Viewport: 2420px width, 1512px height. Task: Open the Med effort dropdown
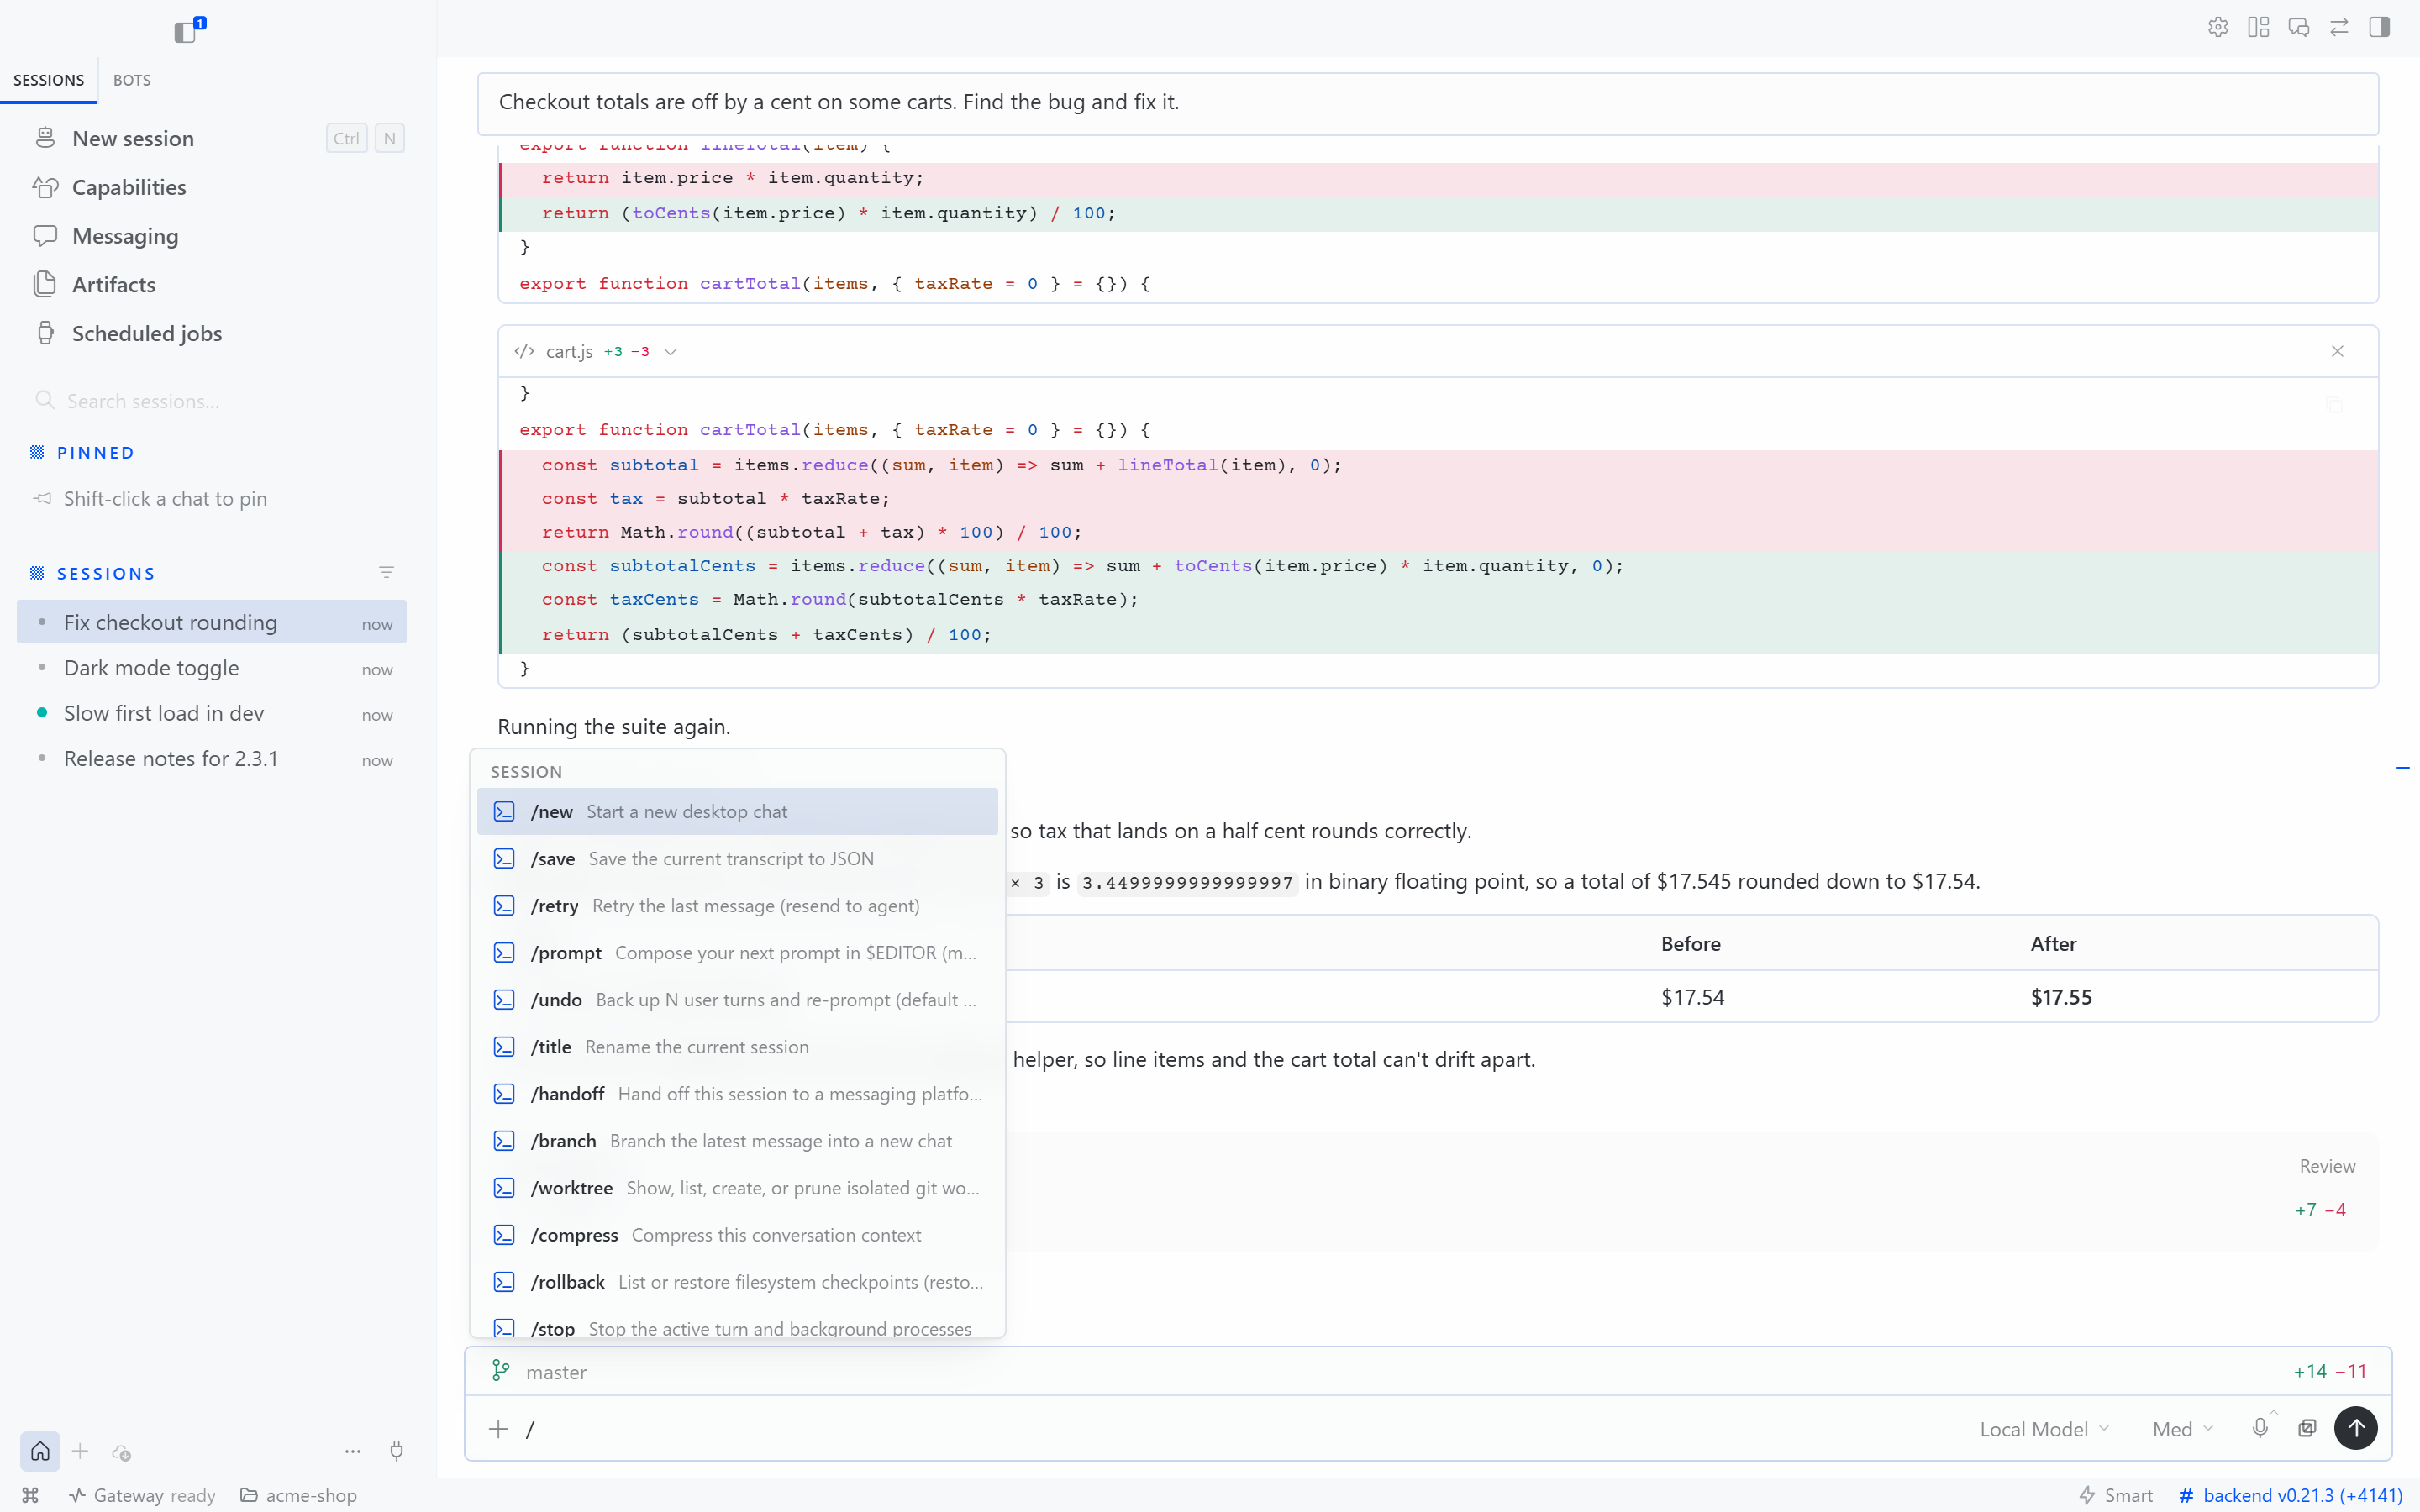pos(2183,1429)
